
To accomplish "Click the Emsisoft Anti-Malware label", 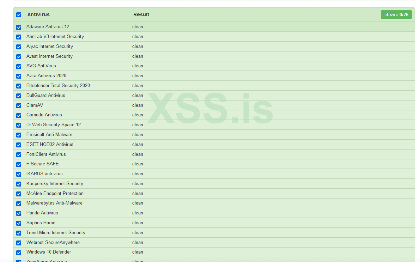I will click(x=49, y=134).
